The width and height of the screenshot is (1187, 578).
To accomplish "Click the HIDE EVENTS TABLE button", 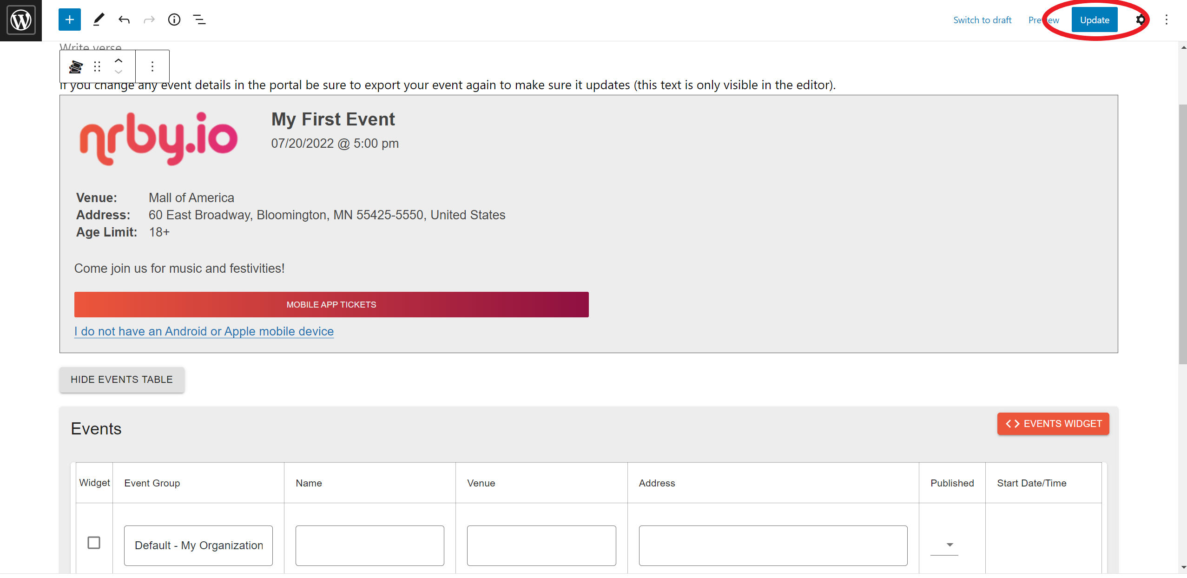I will coord(122,380).
